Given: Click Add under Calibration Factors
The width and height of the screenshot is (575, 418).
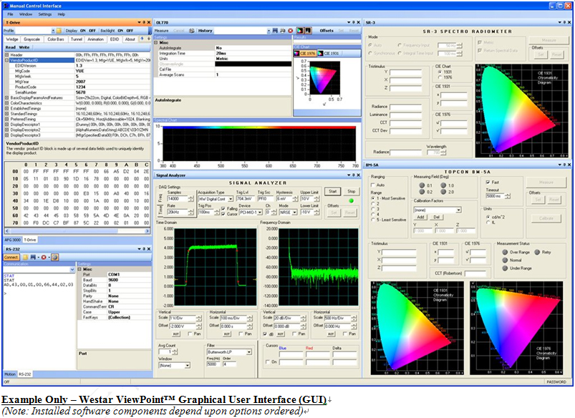Looking at the screenshot, I should tap(420, 217).
